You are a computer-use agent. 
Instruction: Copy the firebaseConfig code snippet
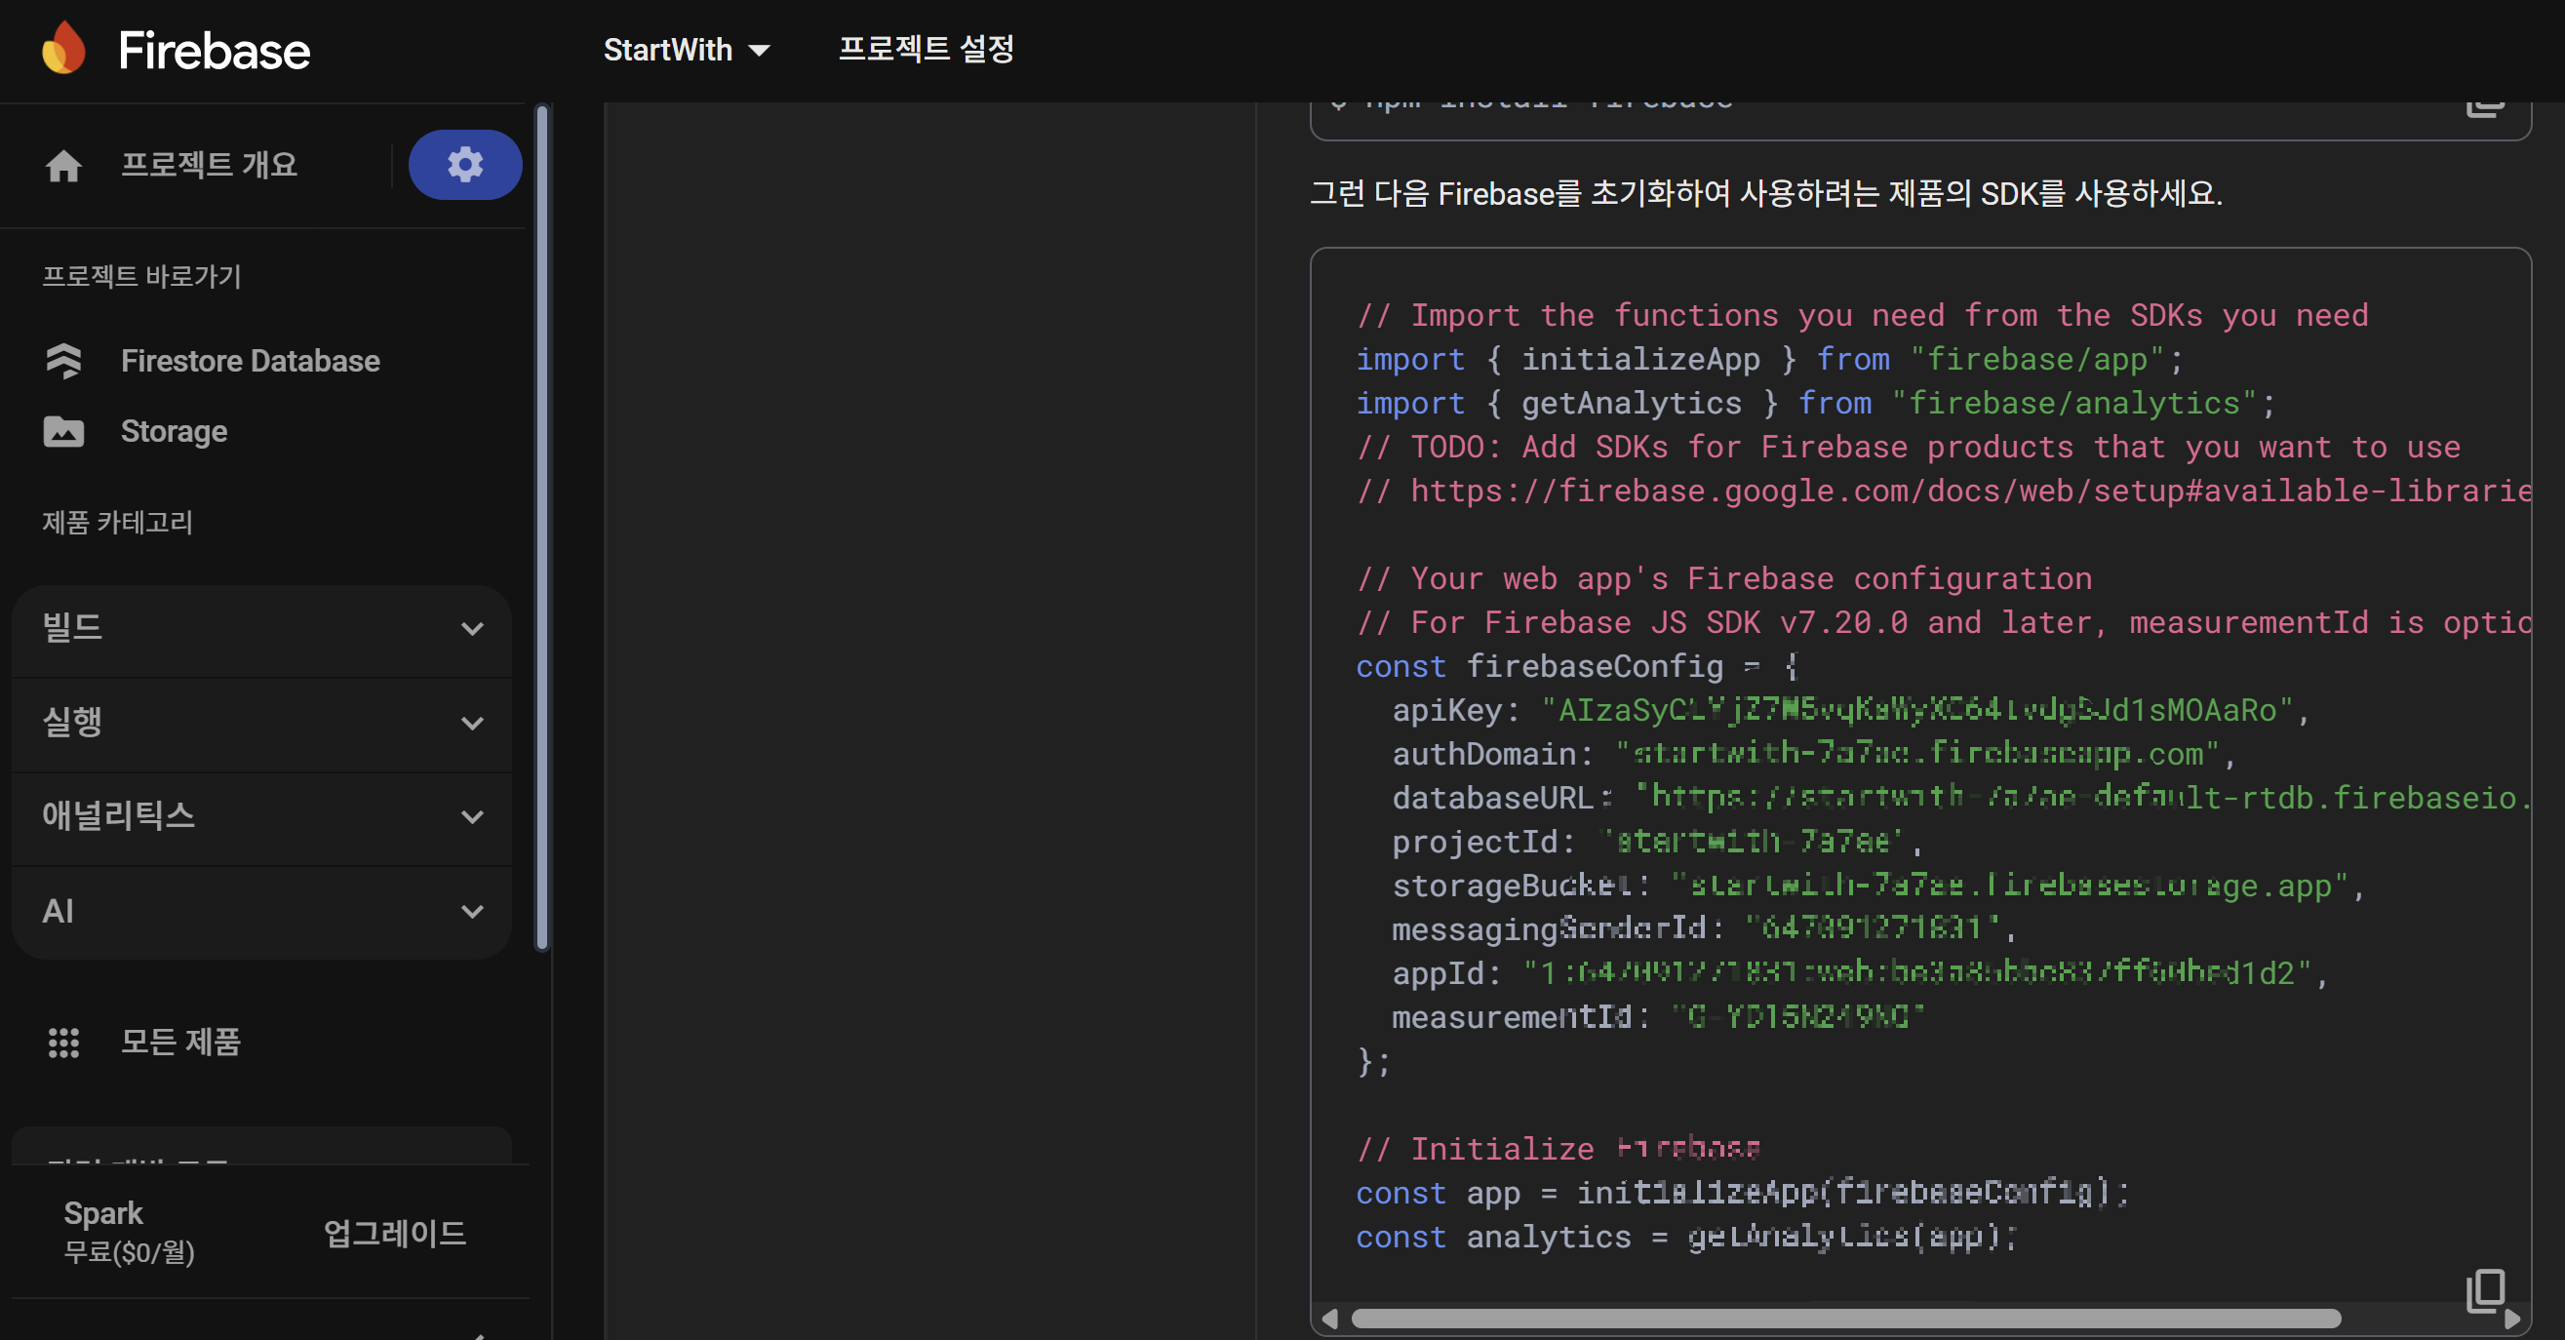click(2485, 1290)
